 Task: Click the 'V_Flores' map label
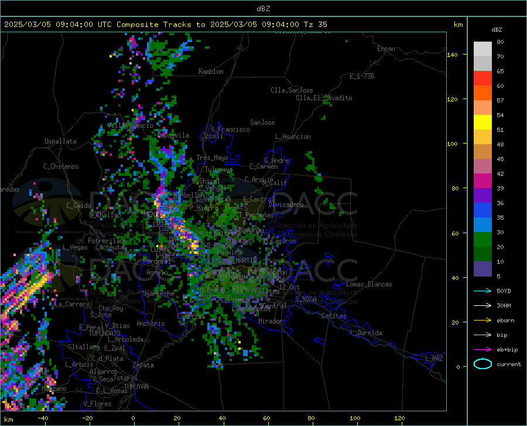pos(97,404)
